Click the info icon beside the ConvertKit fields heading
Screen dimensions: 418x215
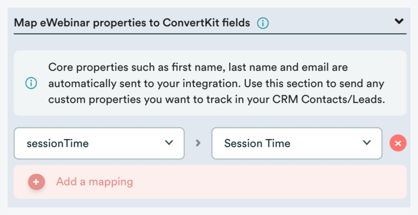point(263,23)
